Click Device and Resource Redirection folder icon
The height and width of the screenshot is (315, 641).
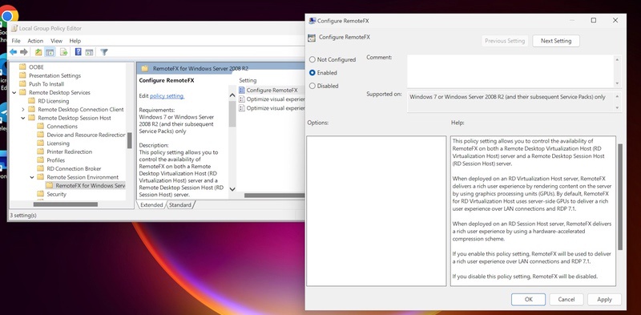40,135
